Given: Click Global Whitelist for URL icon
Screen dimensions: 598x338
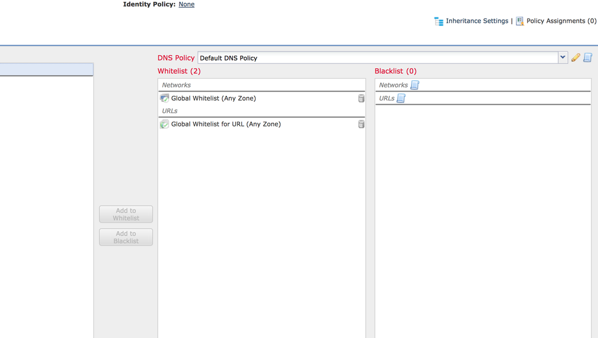Looking at the screenshot, I should [165, 124].
